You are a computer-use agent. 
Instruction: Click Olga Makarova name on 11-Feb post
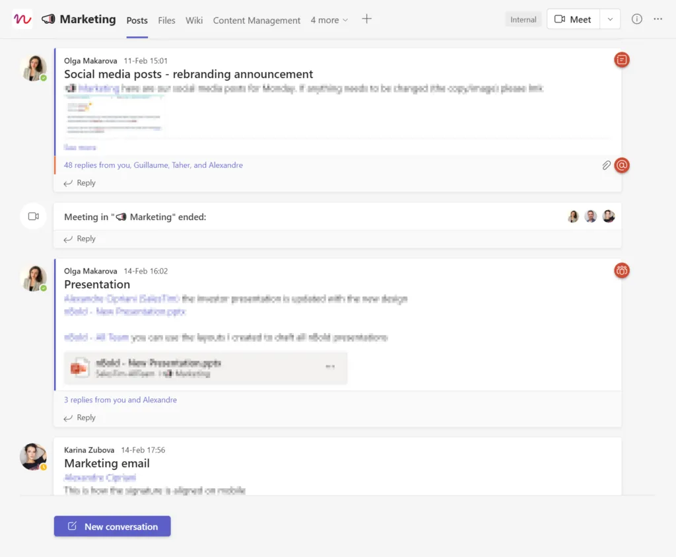90,61
